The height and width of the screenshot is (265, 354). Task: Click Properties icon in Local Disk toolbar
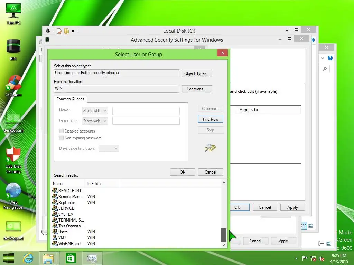(59, 31)
